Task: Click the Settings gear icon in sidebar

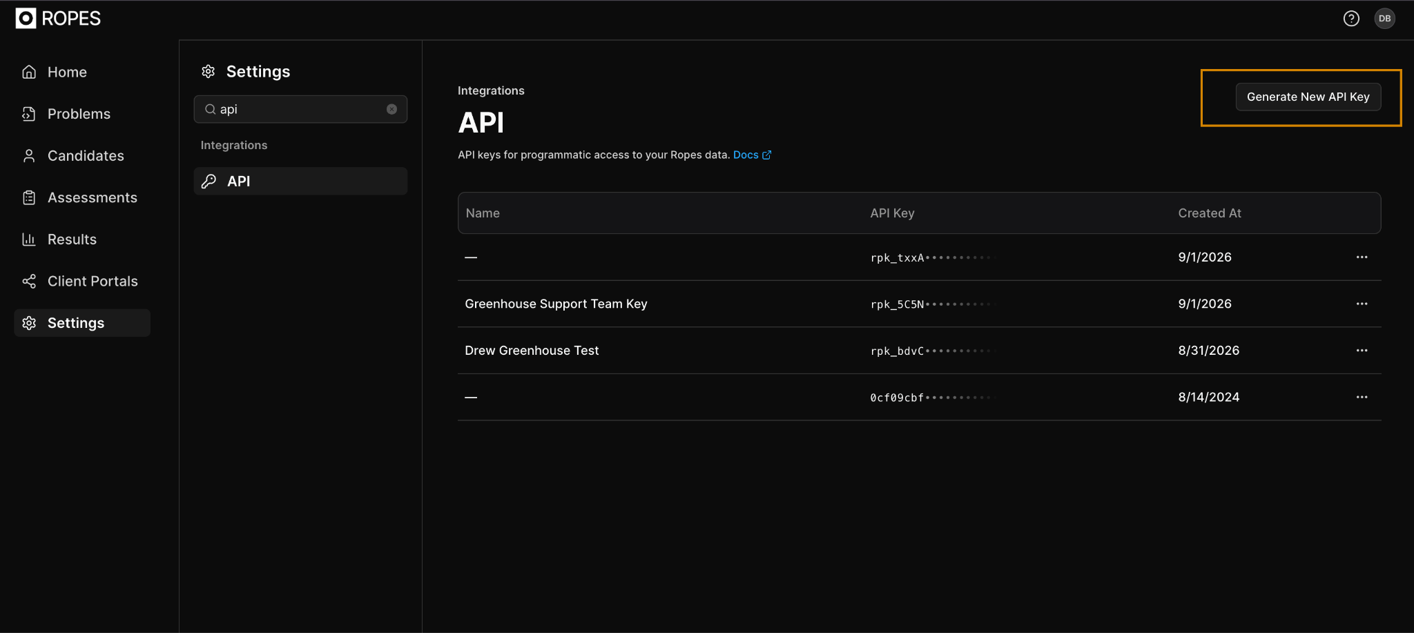Action: 29,323
